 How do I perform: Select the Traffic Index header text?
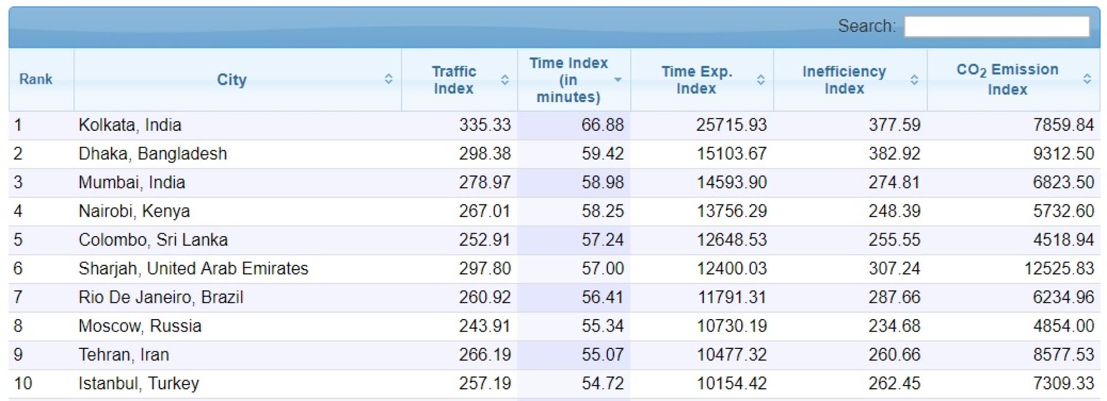(454, 80)
